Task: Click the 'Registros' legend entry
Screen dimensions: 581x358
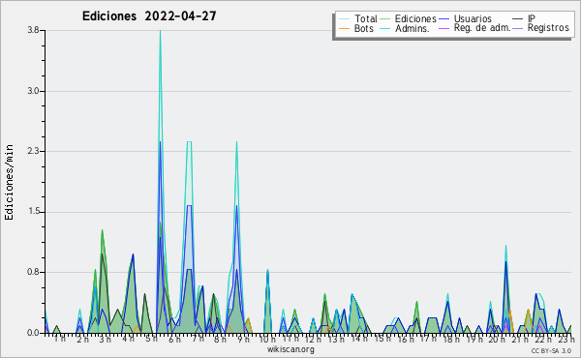Action: coord(548,28)
